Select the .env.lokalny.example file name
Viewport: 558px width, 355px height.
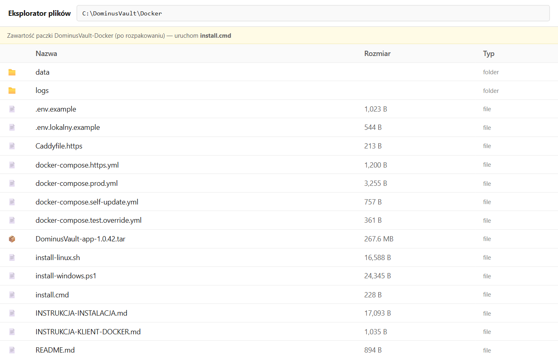tap(68, 127)
